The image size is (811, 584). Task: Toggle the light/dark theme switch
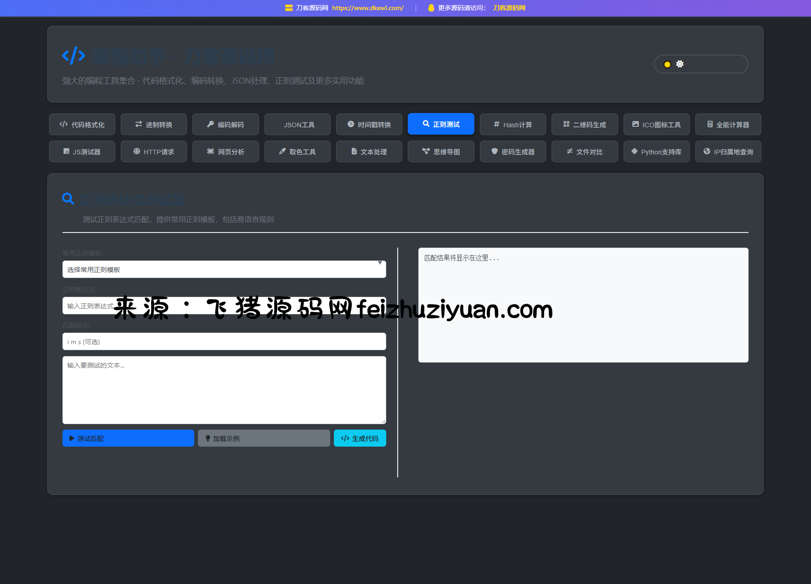pyautogui.click(x=701, y=64)
